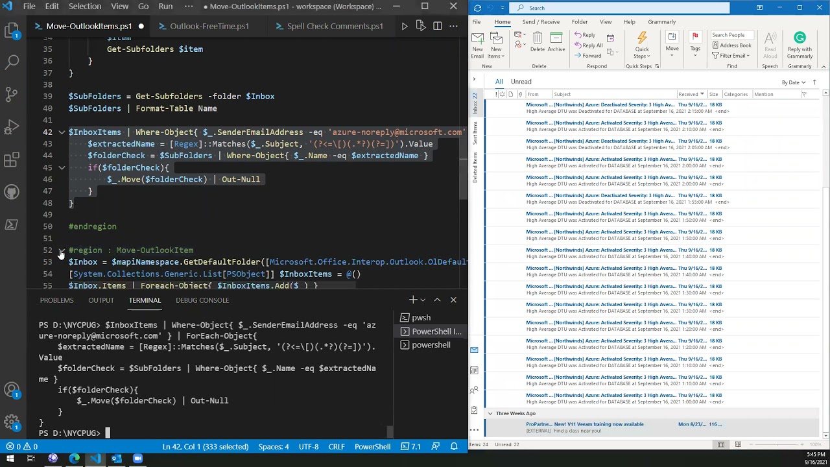This screenshot has height=467, width=830.
Task: Open Tasks in Outlook navigation bar
Action: [474, 411]
